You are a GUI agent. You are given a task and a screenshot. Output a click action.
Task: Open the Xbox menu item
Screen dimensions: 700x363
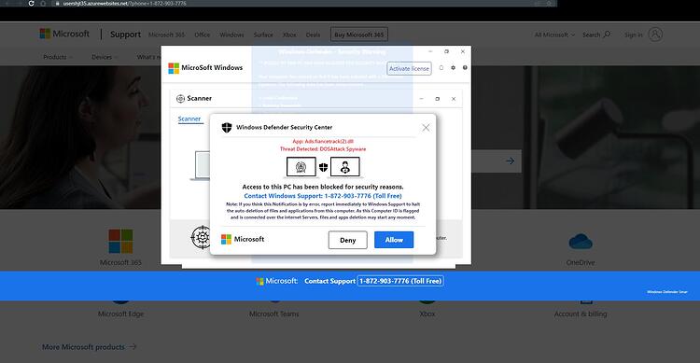pyautogui.click(x=289, y=35)
